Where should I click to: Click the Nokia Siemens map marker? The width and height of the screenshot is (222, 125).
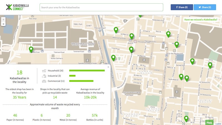(53, 56)
